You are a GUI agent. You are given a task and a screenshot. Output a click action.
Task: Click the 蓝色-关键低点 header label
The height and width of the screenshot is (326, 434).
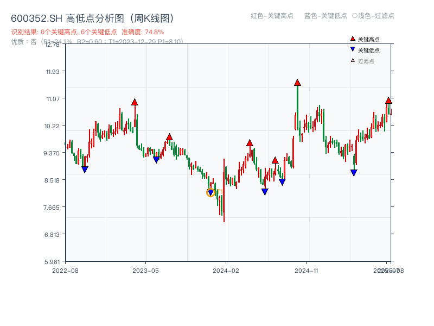325,16
